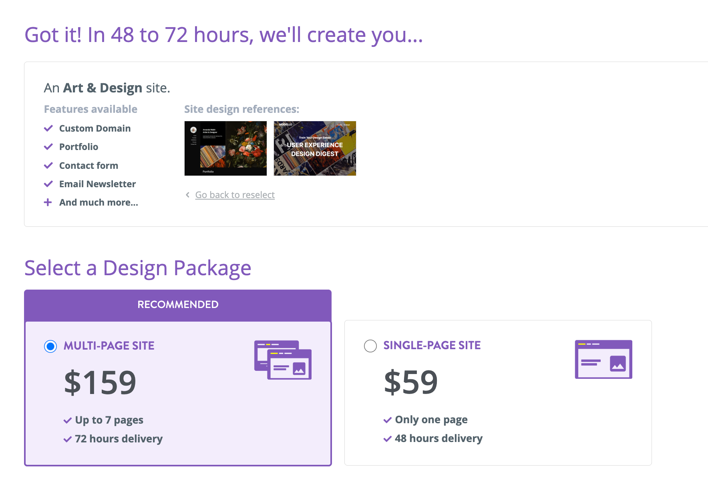Select the Single-Page Site radio button

370,346
